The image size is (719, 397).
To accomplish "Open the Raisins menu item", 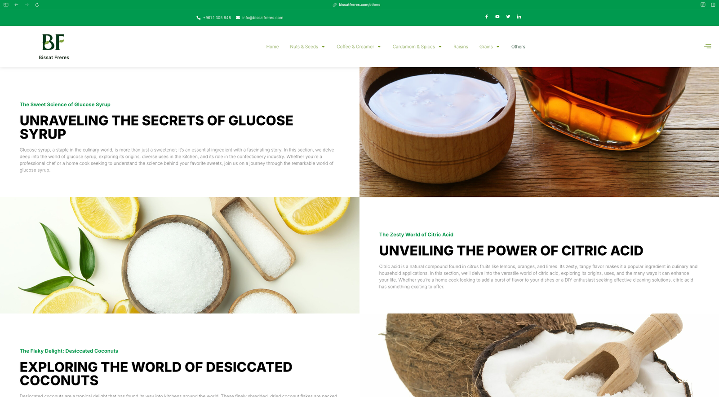I will tap(461, 47).
